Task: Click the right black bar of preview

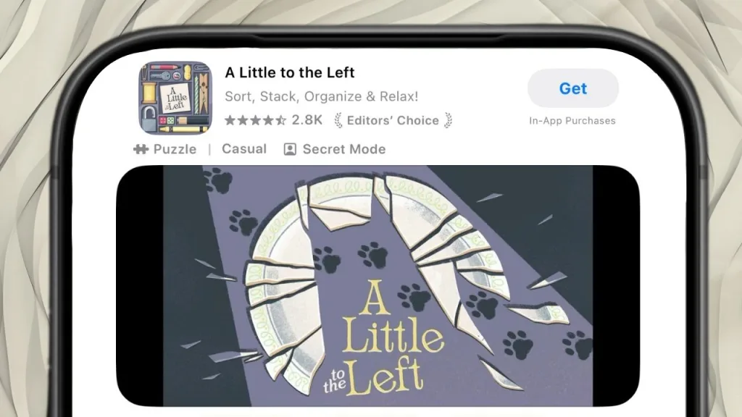Action: [616, 285]
